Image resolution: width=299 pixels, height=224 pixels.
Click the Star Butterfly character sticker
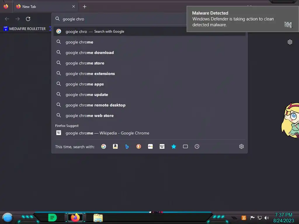pos(290,120)
